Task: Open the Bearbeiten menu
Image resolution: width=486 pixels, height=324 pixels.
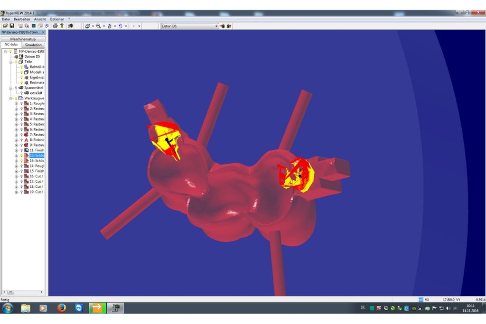Action: coord(22,19)
